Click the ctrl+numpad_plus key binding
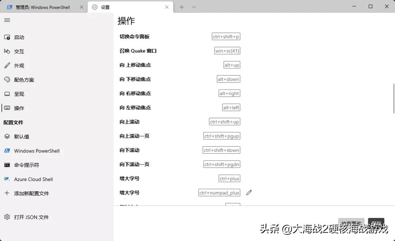The image size is (395, 241). pyautogui.click(x=219, y=193)
